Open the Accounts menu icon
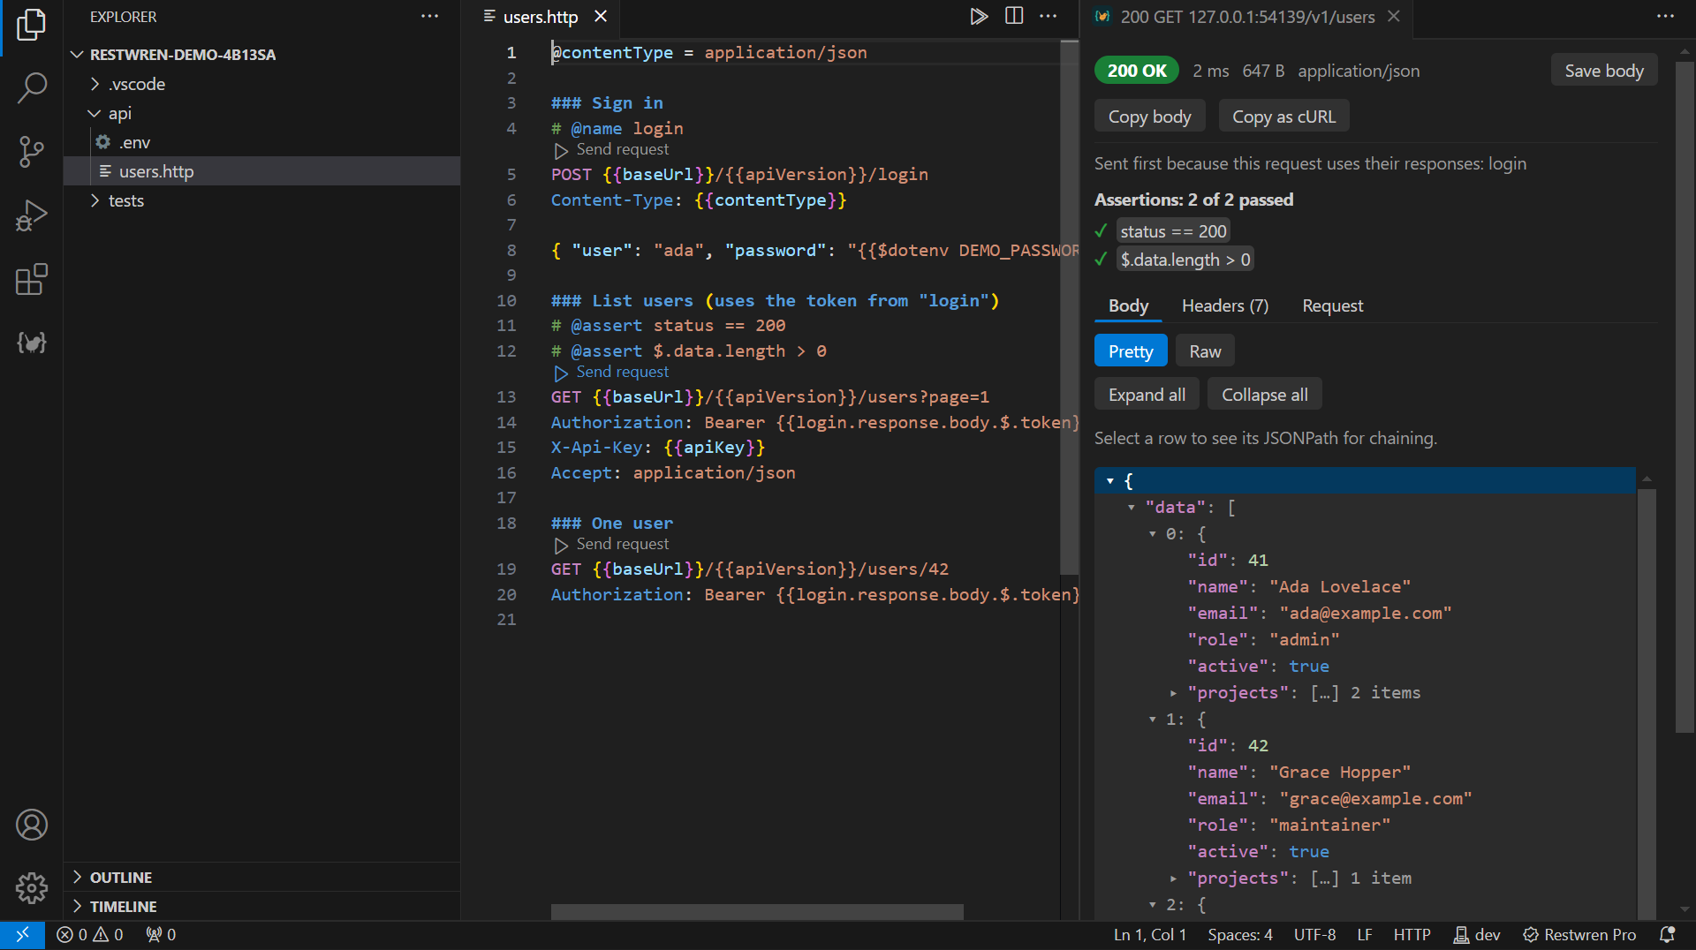The image size is (1696, 950). point(31,825)
